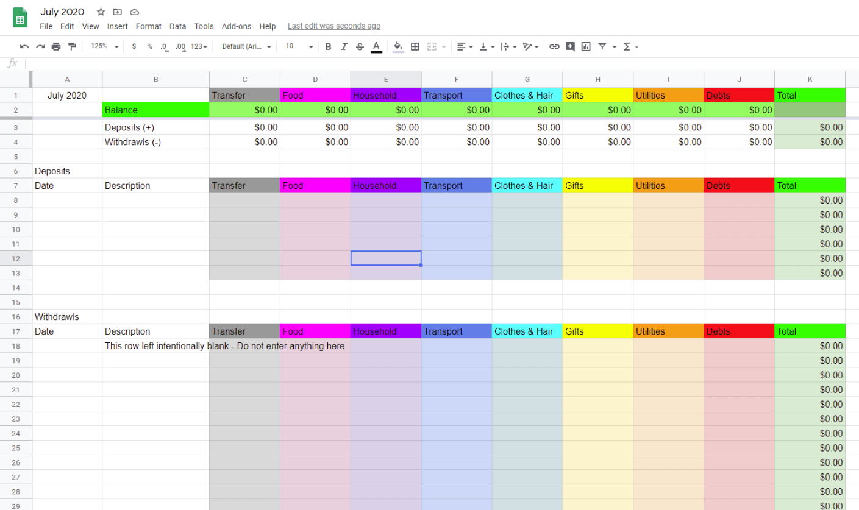This screenshot has width=859, height=510.
Task: Open the borders tool
Action: click(x=415, y=46)
